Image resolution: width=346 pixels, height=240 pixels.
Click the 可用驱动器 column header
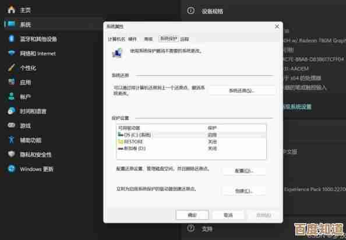tap(129, 128)
